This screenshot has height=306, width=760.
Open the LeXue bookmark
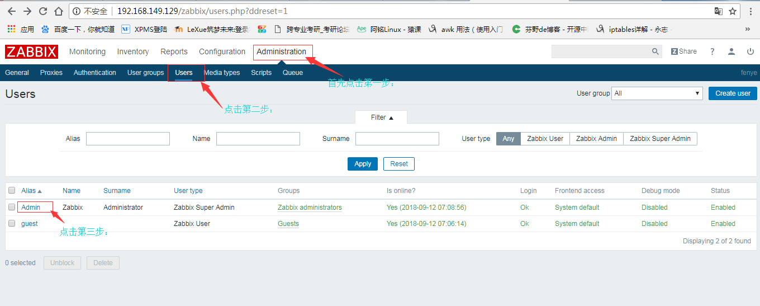pyautogui.click(x=212, y=29)
